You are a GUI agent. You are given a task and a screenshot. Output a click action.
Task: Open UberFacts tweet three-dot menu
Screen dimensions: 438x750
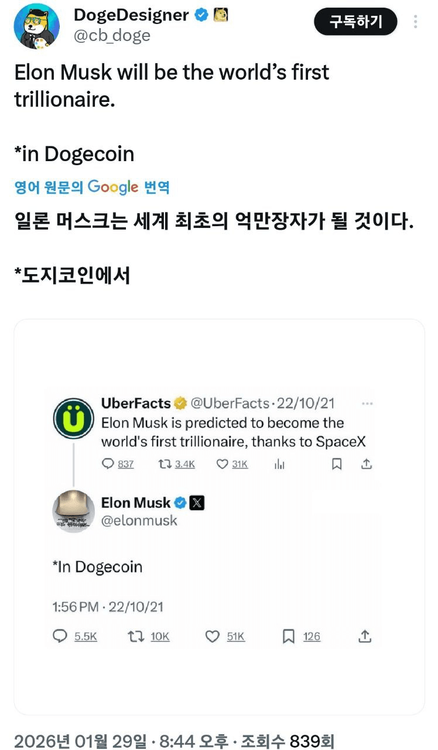click(x=368, y=404)
